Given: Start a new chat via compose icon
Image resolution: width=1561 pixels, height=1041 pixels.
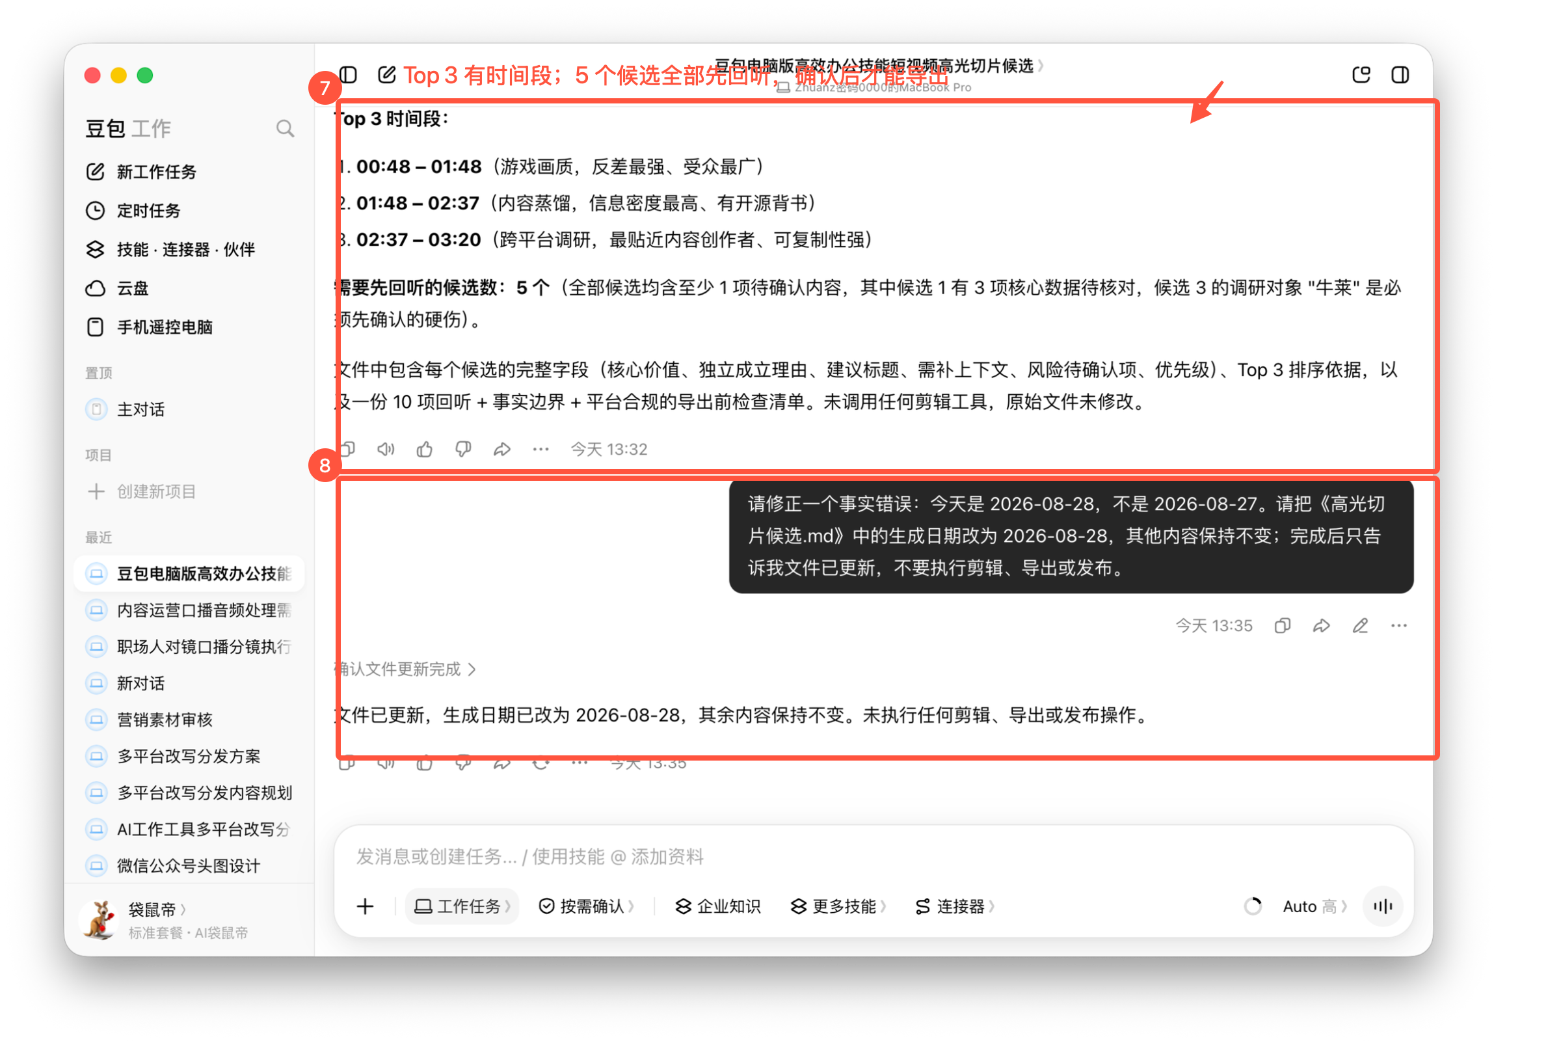Looking at the screenshot, I should 387,75.
